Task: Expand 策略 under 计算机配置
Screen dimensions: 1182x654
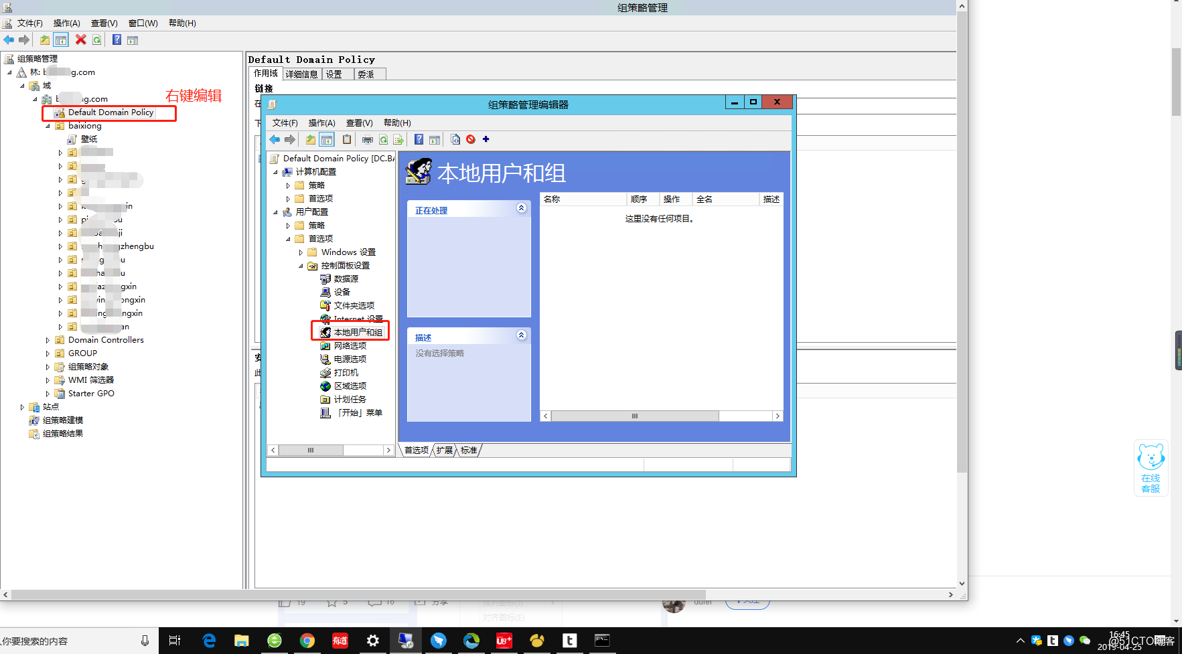Action: point(288,185)
